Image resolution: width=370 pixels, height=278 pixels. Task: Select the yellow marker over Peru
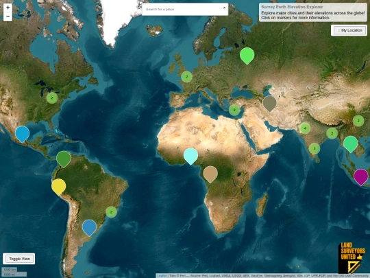coord(58,187)
